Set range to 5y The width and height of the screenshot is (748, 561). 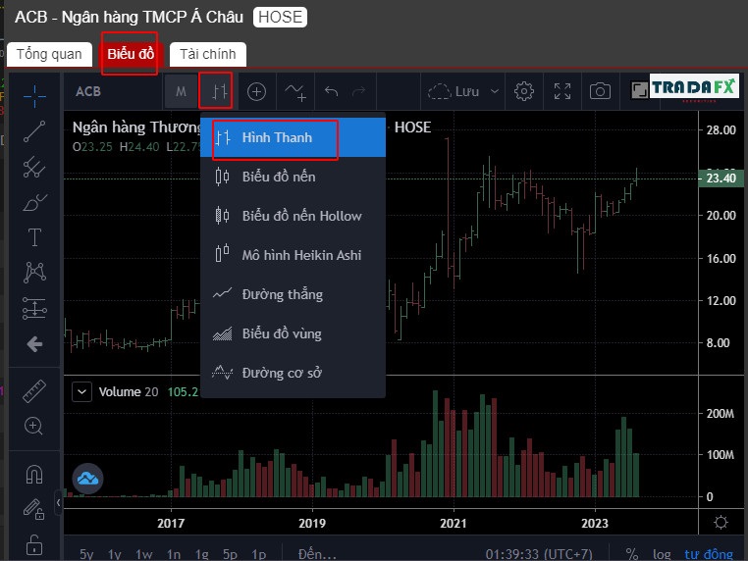click(x=86, y=554)
